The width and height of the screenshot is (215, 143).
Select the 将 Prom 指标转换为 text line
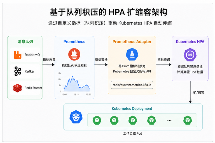132,66
